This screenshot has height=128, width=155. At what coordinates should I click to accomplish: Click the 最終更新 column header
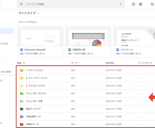[110, 63]
